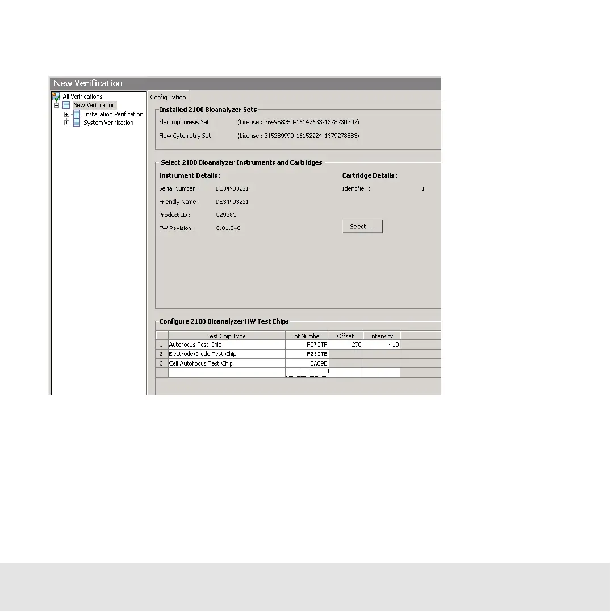Image resolution: width=611 pixels, height=612 pixels.
Task: Click lot number cell EA09E
Action: point(307,363)
